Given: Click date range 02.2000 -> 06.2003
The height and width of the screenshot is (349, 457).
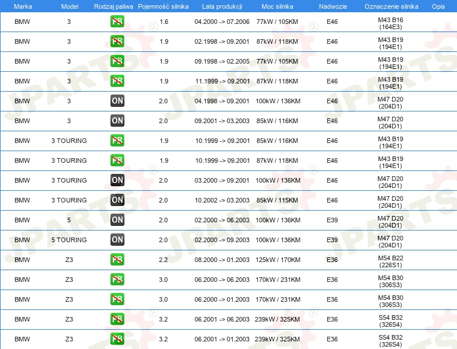Looking at the screenshot, I should coord(222,220).
